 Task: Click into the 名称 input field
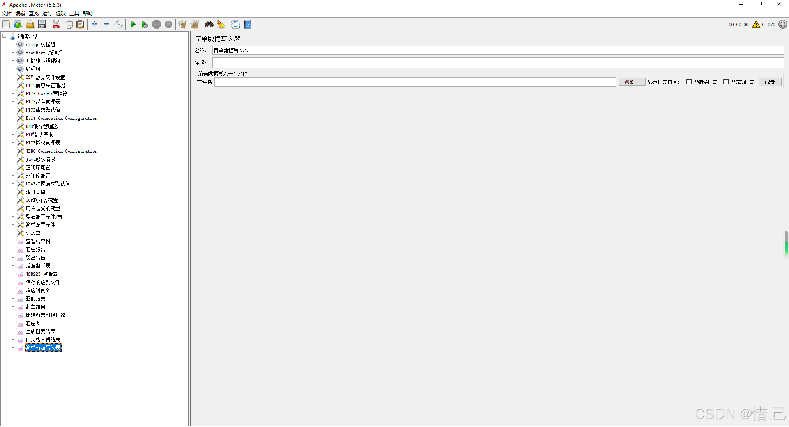[x=498, y=50]
